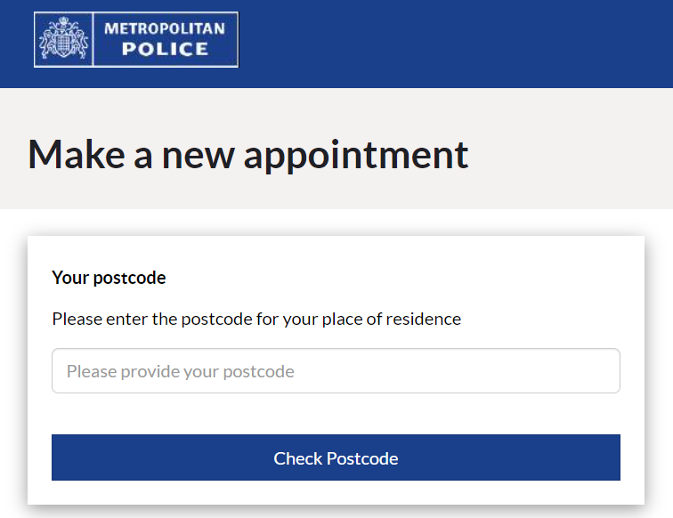Click the place of residence instruction text
The width and height of the screenshot is (673, 518).
tap(256, 320)
